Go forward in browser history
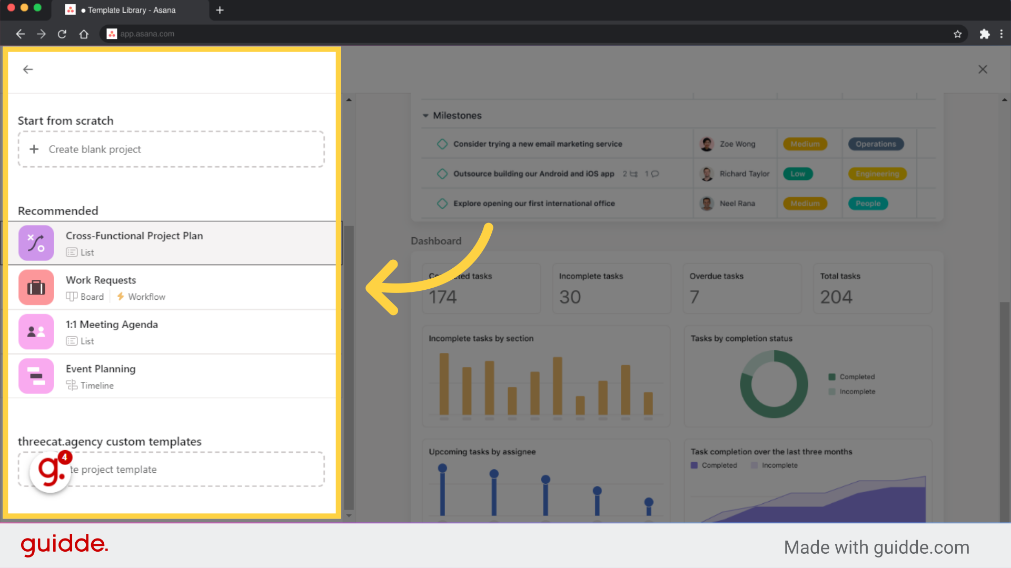 (41, 34)
